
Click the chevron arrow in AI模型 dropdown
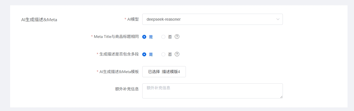click(x=278, y=19)
